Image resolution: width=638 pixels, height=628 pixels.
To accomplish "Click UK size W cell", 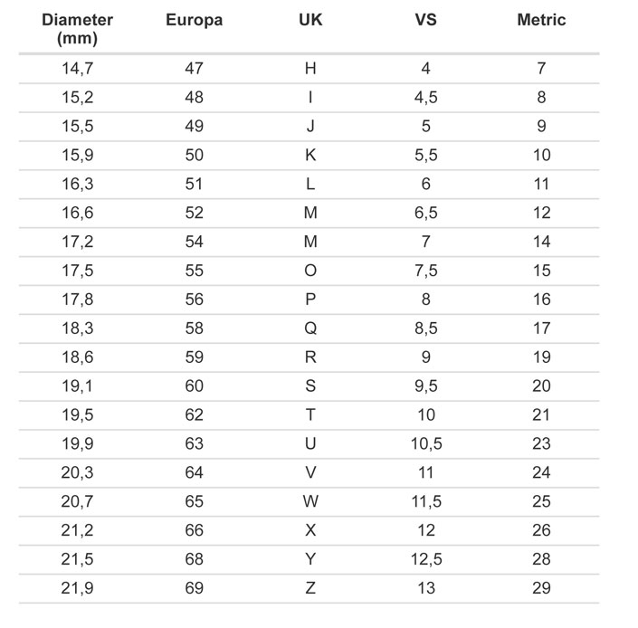I will 310,501.
